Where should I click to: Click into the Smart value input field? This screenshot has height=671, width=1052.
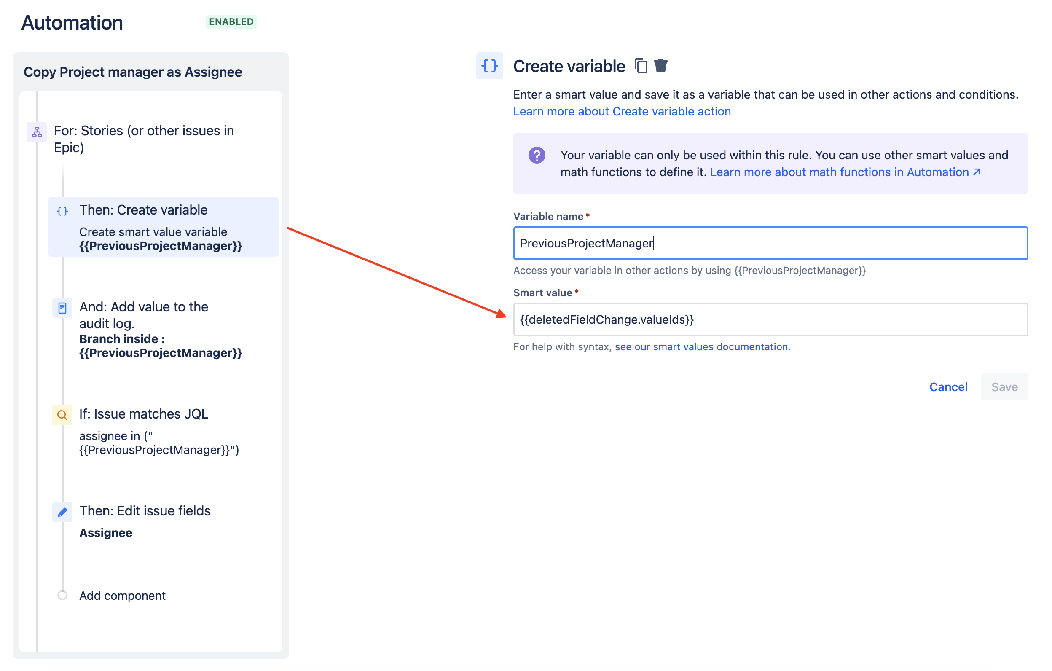[770, 319]
